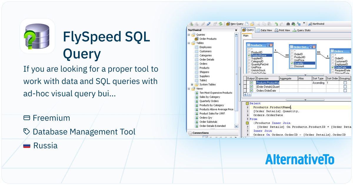
Task: Uncheck Quantity in the Order Details table
Action: [292, 63]
